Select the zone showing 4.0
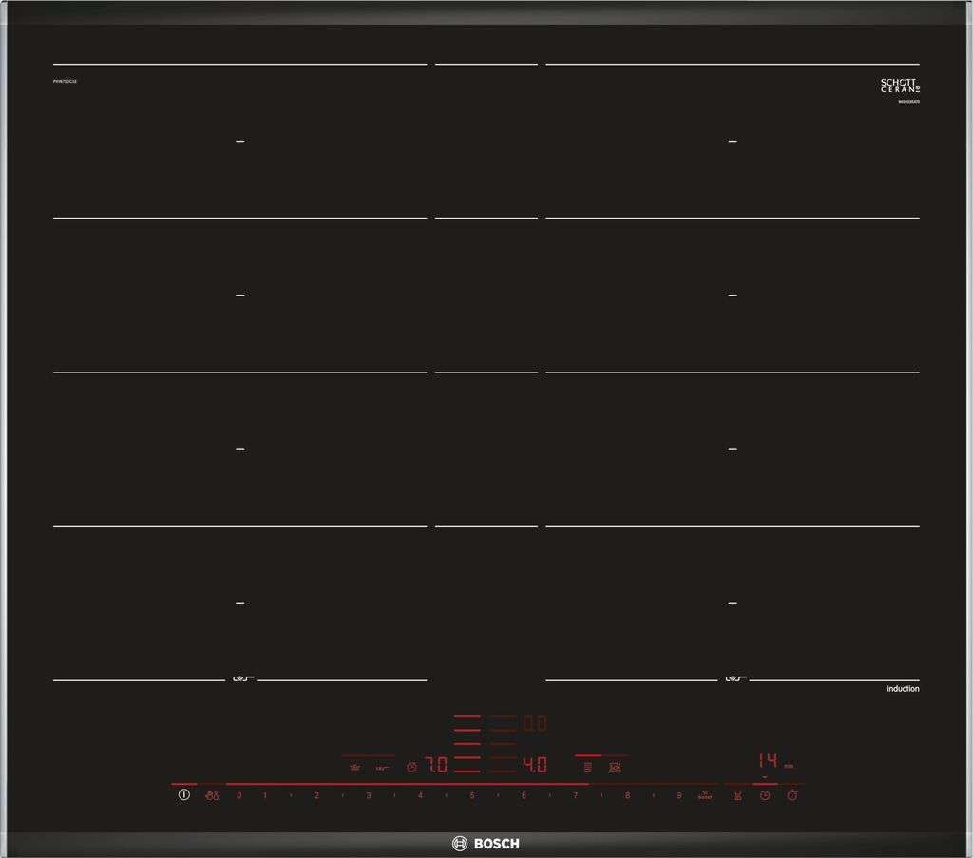The height and width of the screenshot is (858, 973). point(535,764)
